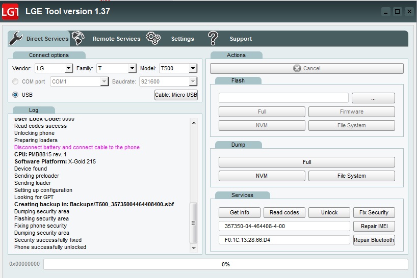Click the Dump NVM button
Viewport: 417px width, 278px height.
pyautogui.click(x=262, y=176)
